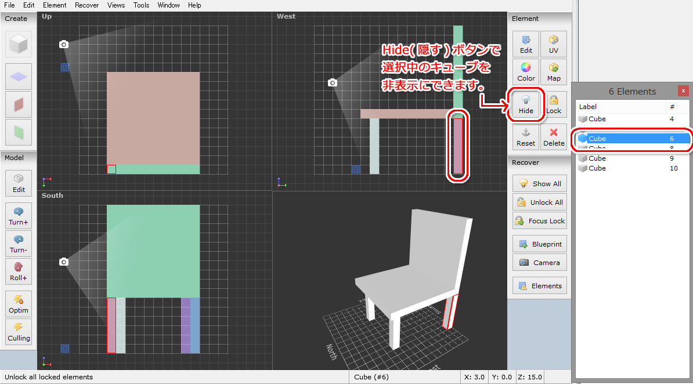Screen dimensions: 693x384
Task: Select Cube number 9 in Elements list
Action: [632, 158]
